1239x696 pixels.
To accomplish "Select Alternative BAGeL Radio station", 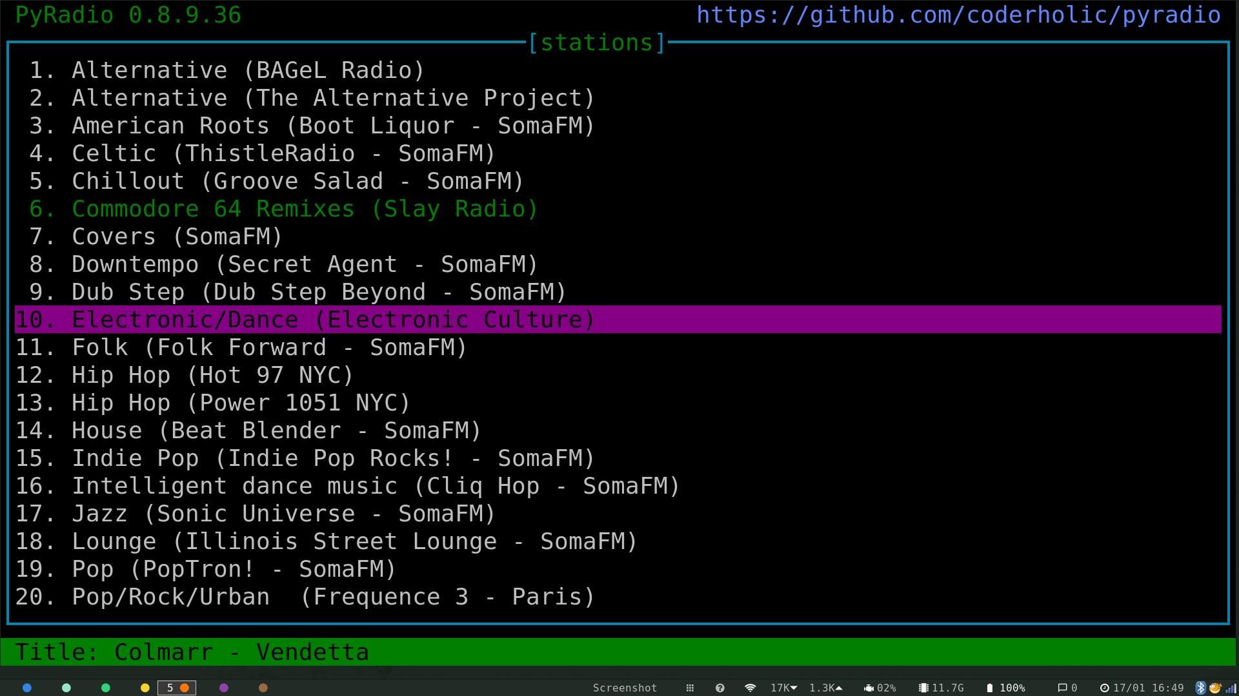I will pos(247,70).
